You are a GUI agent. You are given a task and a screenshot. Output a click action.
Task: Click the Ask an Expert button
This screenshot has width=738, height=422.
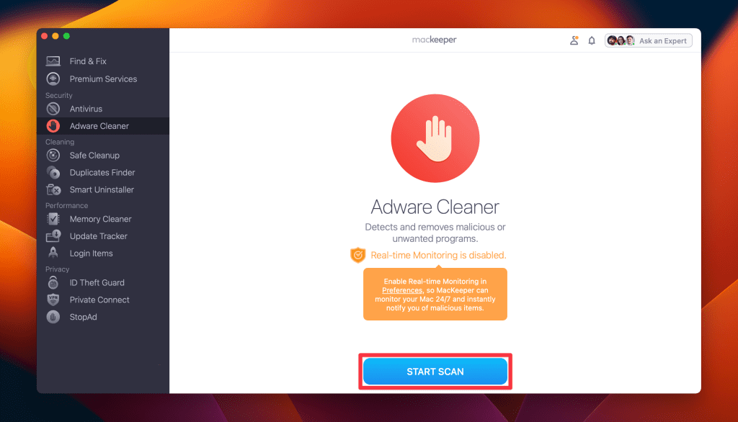(648, 41)
